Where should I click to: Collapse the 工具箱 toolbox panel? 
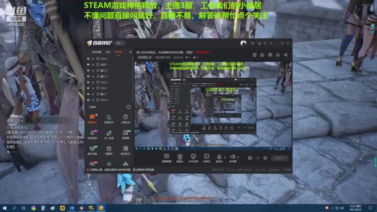point(128,107)
